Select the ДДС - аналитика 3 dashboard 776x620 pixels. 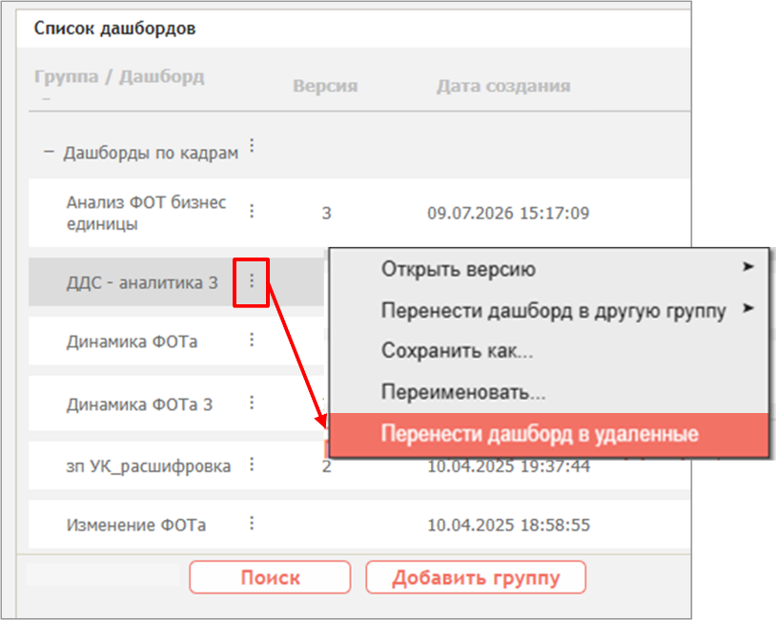(x=142, y=282)
